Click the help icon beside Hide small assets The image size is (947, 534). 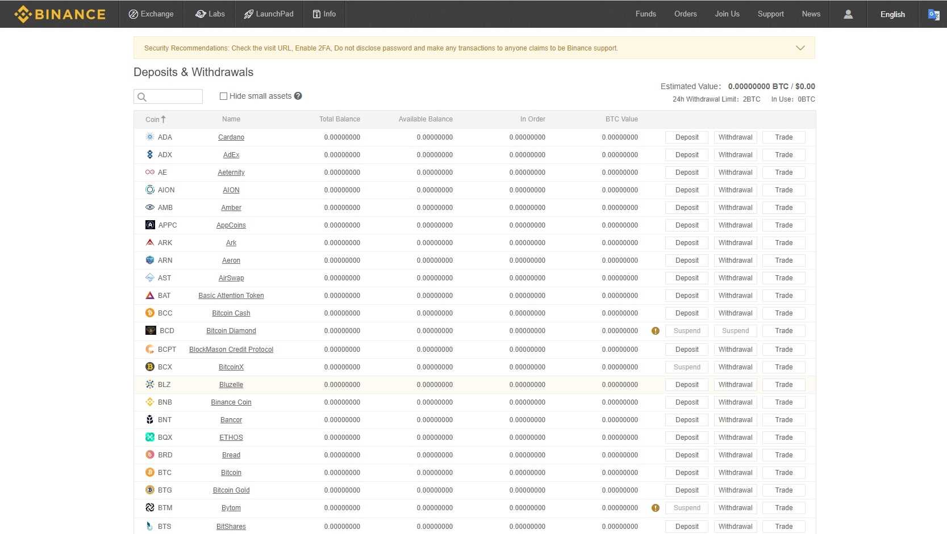(298, 96)
